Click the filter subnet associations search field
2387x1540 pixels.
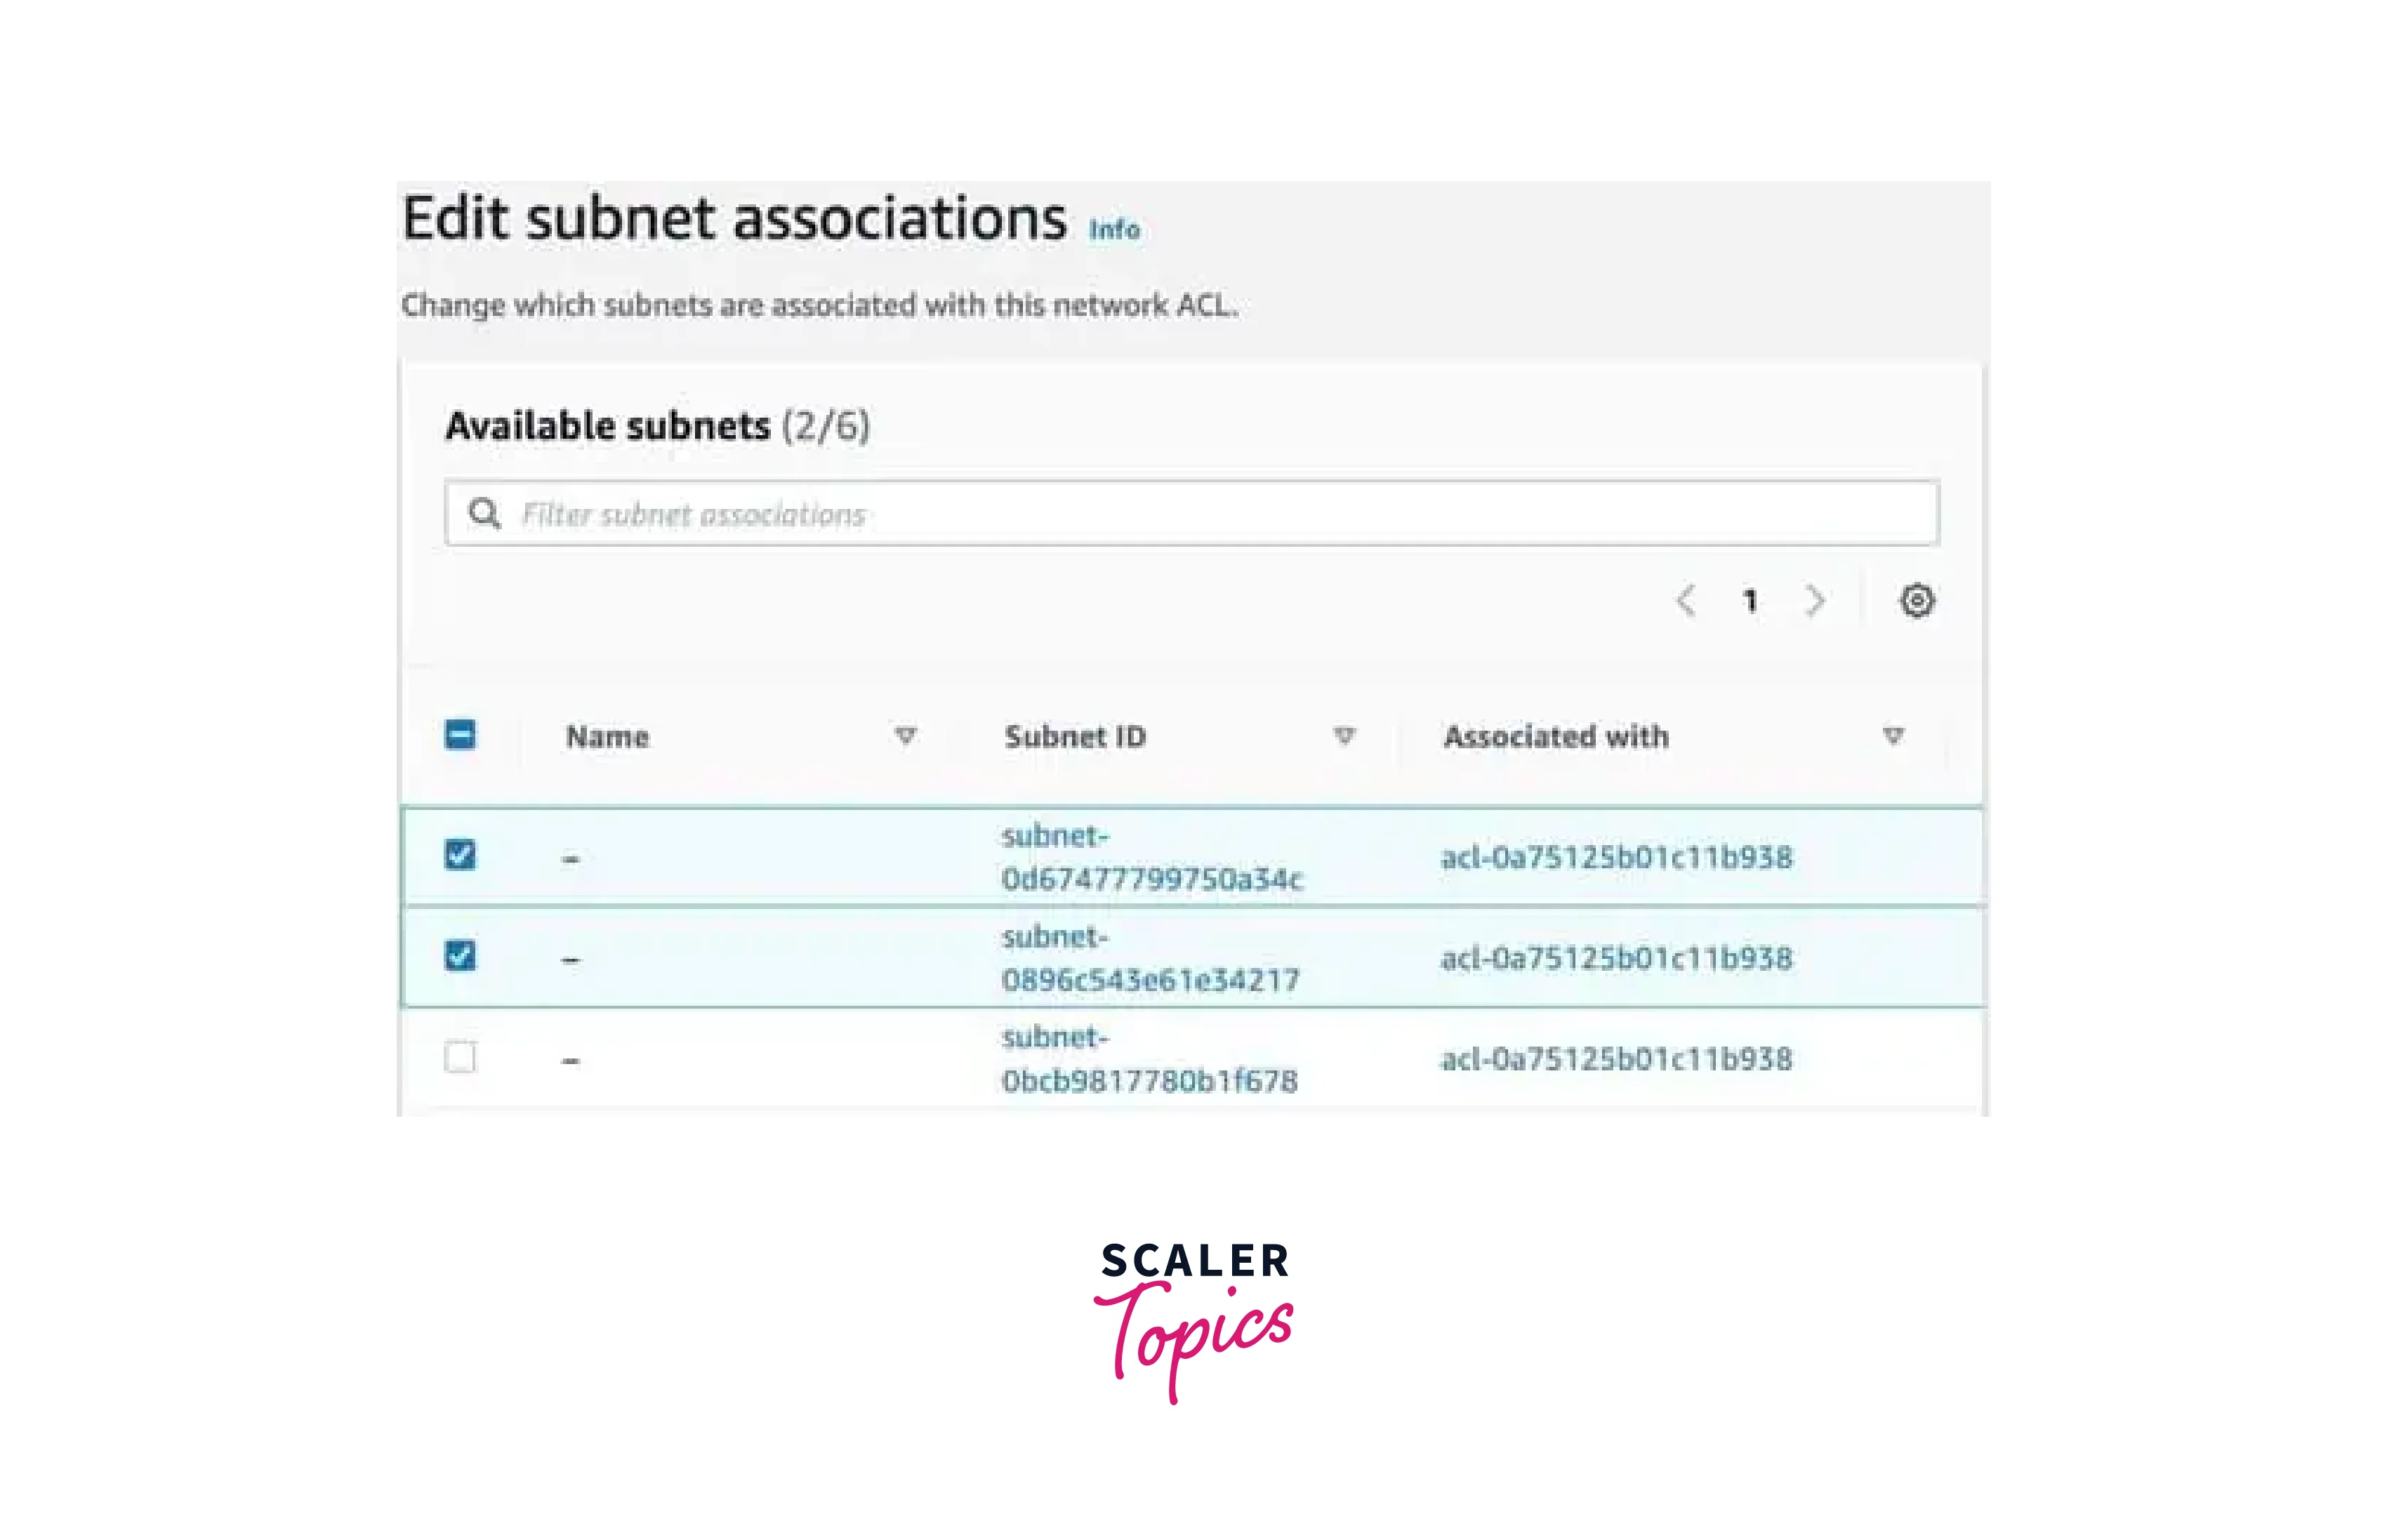tap(1200, 514)
